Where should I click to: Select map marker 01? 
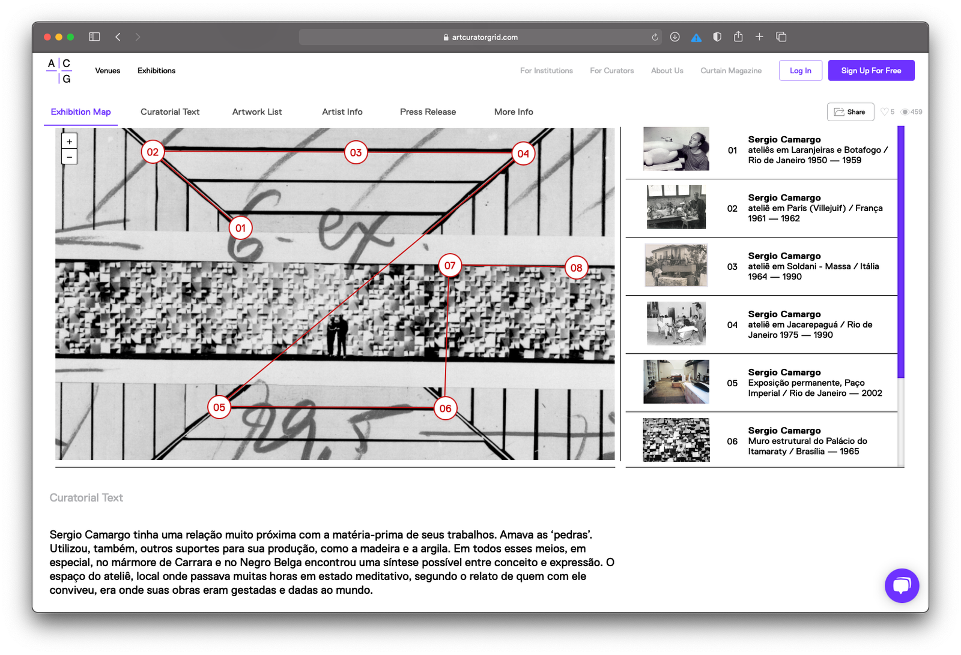[240, 228]
